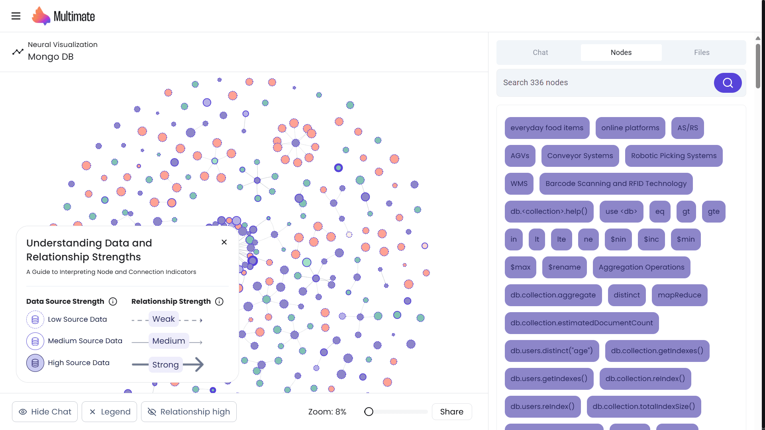This screenshot has width=765, height=430.
Task: Click the High Source Data icon
Action: [x=35, y=363]
